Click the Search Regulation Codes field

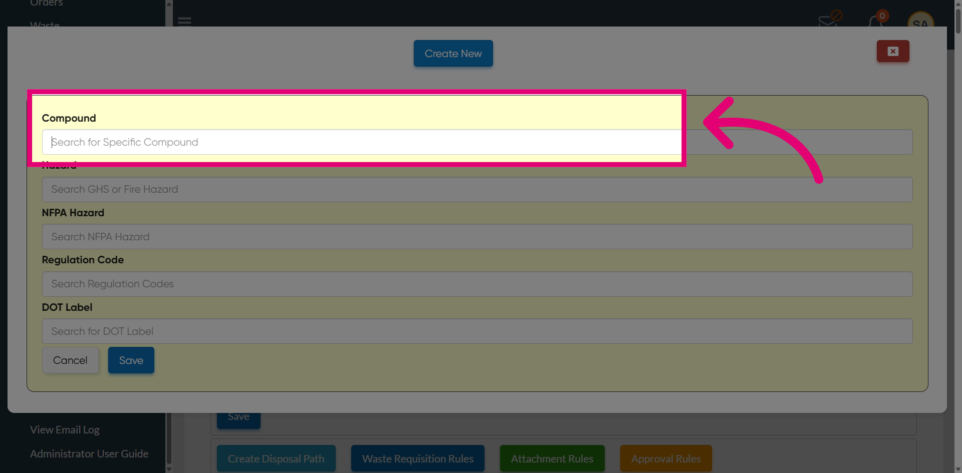[x=477, y=284]
